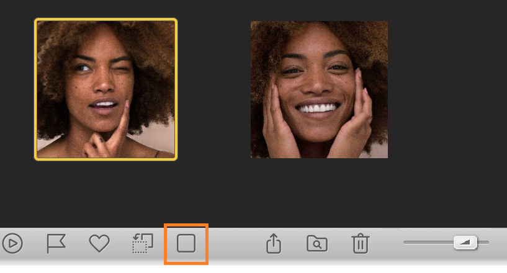Start the slideshow with the play icon
507x273 pixels.
12,243
